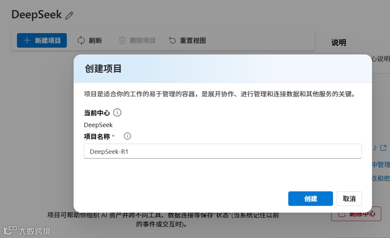The height and width of the screenshot is (238, 390).
Task: Click the 创建项目 dialog title
Action: 103,69
